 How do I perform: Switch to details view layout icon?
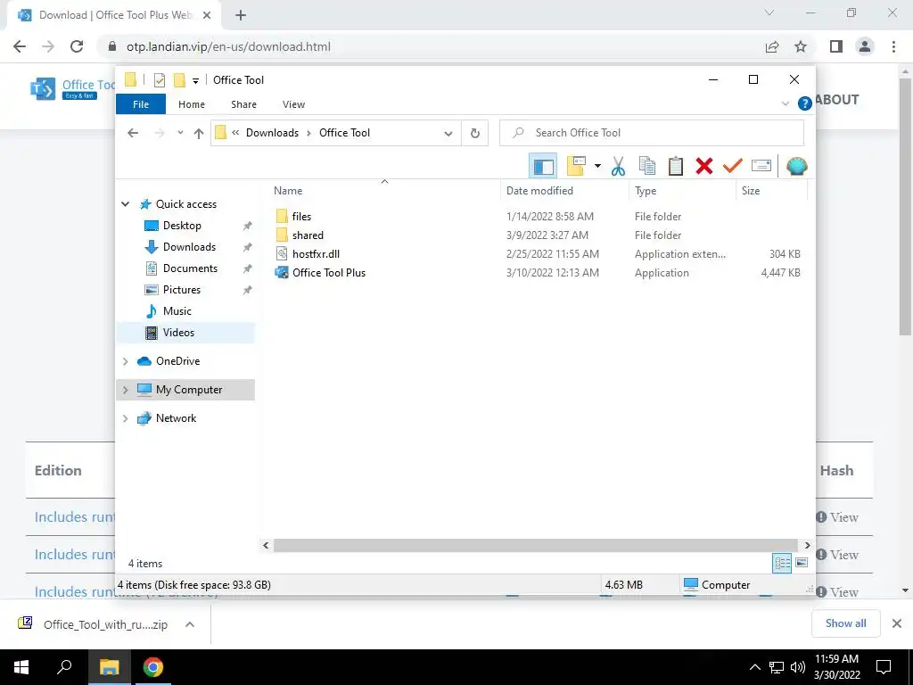[x=782, y=564]
